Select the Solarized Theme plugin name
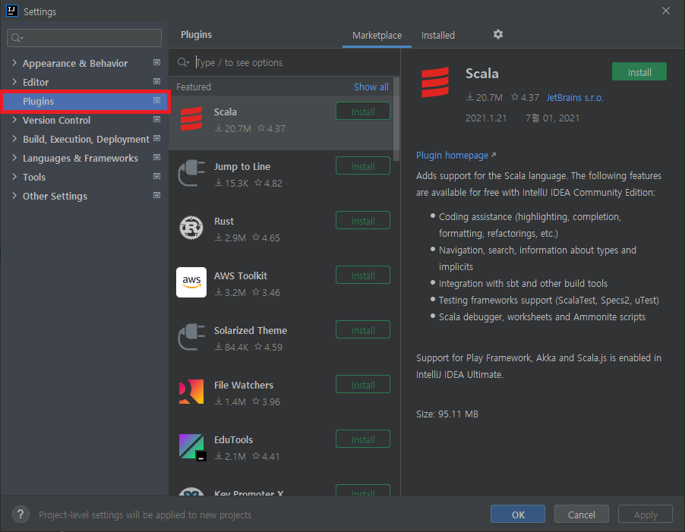This screenshot has width=685, height=532. point(251,330)
